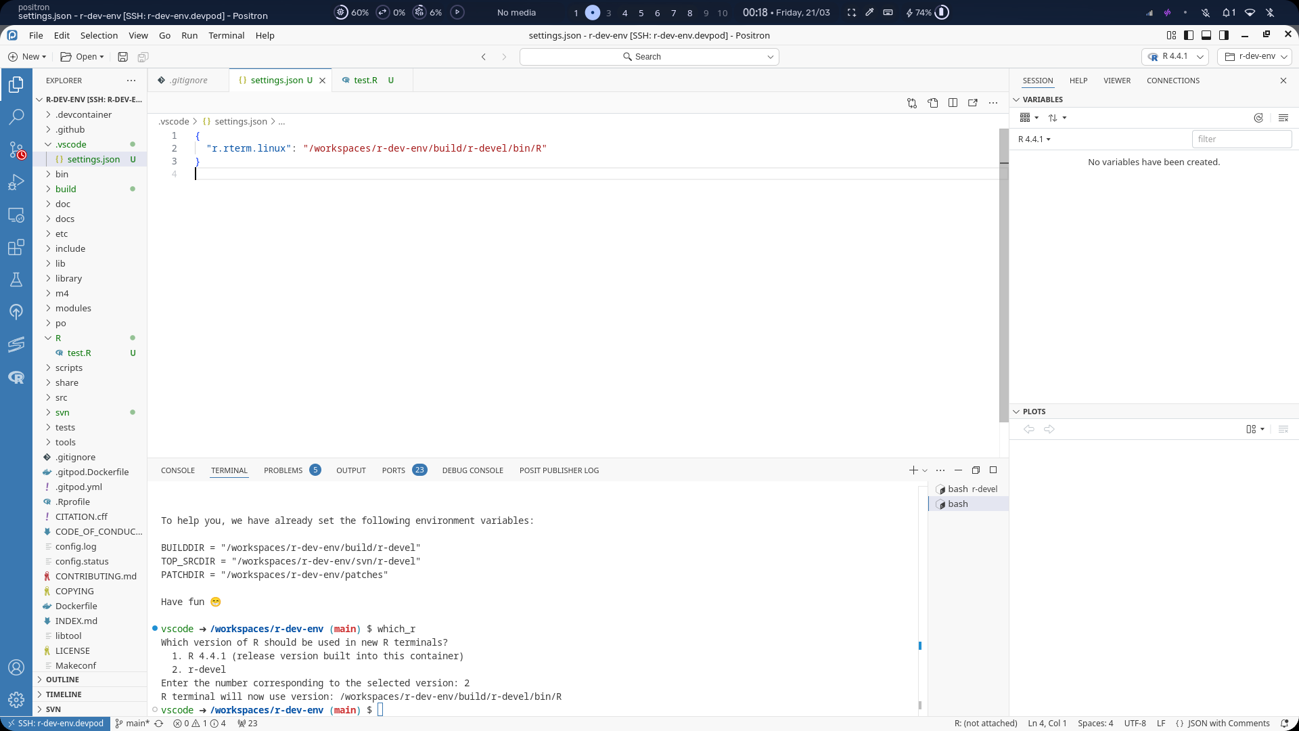Viewport: 1299px width, 731px height.
Task: Toggle the bottom panel layout button
Action: (1206, 35)
